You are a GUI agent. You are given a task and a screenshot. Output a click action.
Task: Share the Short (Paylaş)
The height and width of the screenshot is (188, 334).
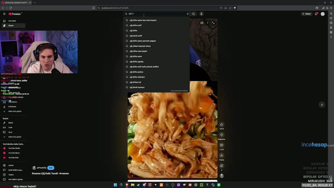222,155
